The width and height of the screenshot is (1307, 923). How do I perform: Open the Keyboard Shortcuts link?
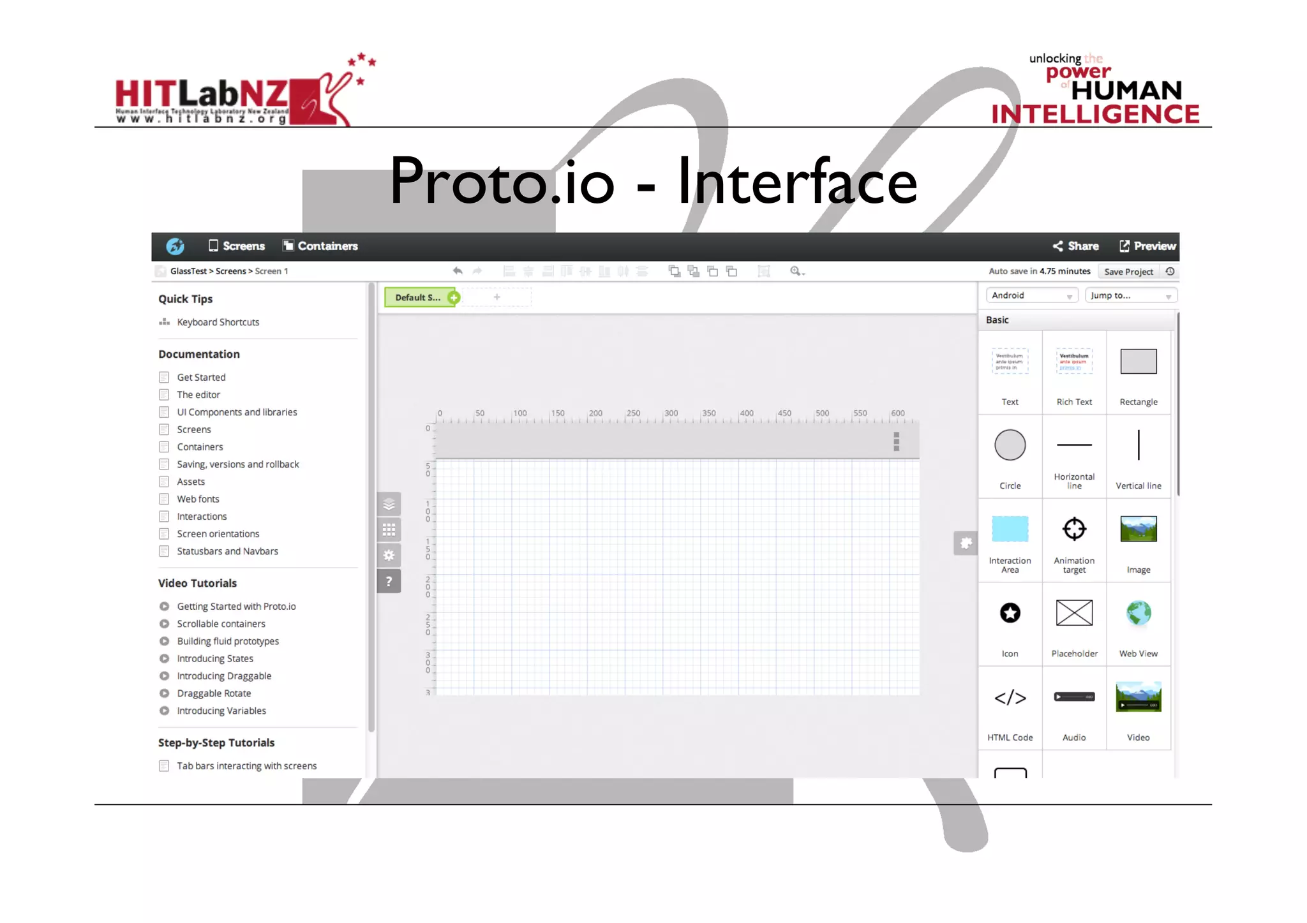[x=218, y=322]
